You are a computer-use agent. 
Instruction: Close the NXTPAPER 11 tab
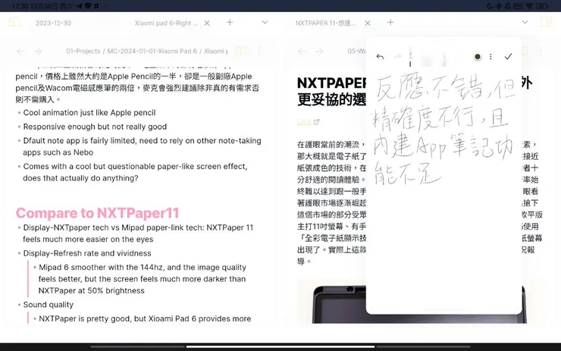pyautogui.click(x=368, y=23)
